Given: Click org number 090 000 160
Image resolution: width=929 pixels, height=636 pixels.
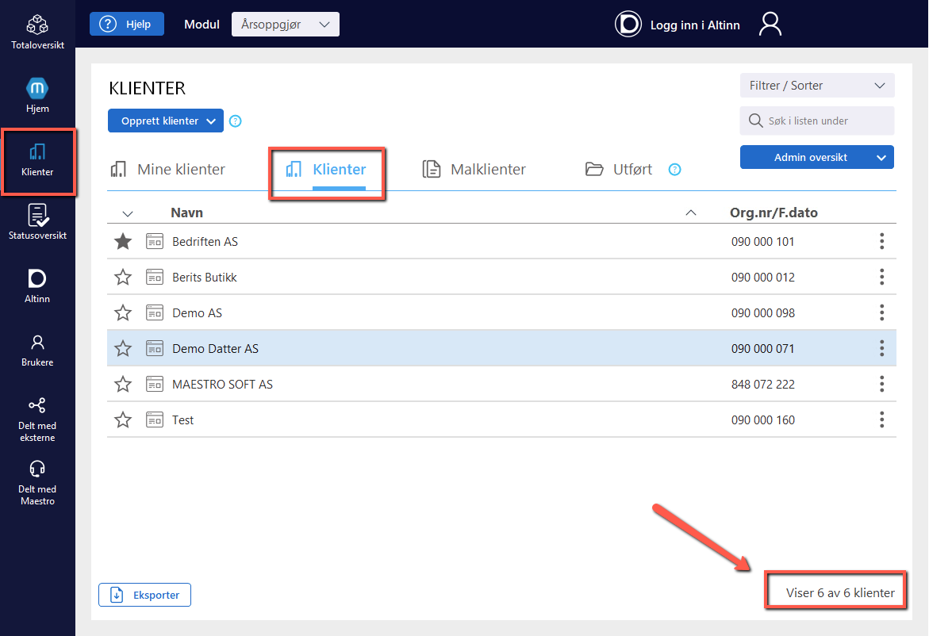Looking at the screenshot, I should 763,420.
